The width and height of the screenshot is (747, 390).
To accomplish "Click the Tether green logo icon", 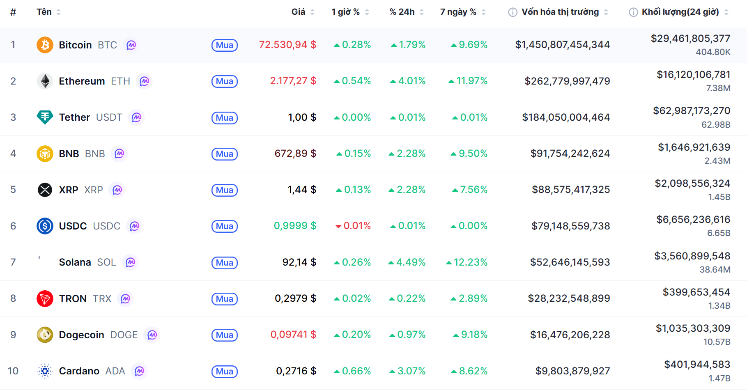I will [x=45, y=117].
